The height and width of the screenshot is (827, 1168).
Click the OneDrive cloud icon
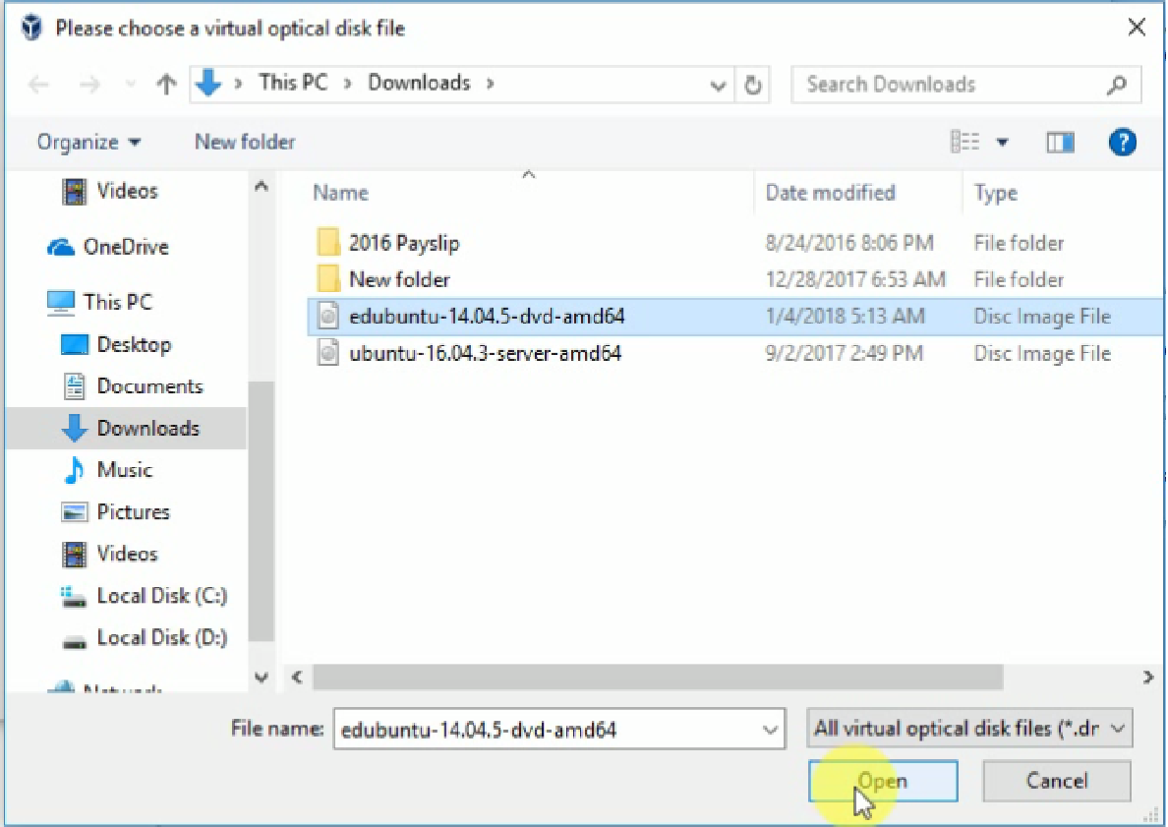coord(60,248)
